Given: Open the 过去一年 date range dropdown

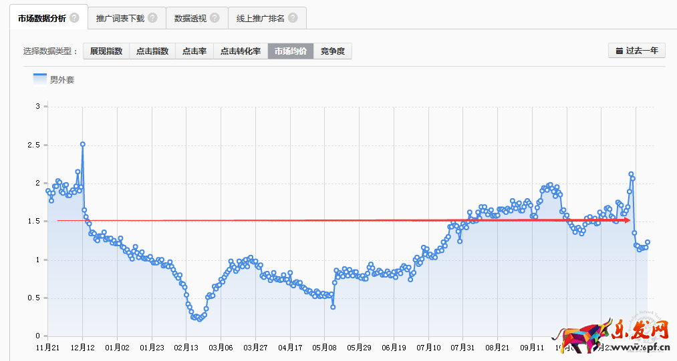Looking at the screenshot, I should (637, 51).
